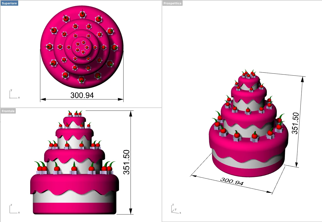Select the cake top view in Superiore viewport
This screenshot has height=222, width=322.
[82, 47]
